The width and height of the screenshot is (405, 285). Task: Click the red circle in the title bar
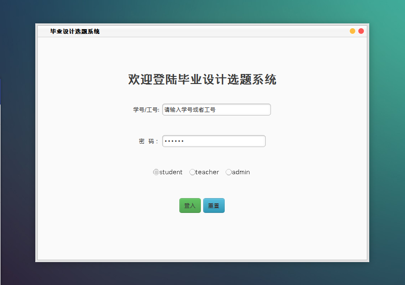[x=361, y=31]
